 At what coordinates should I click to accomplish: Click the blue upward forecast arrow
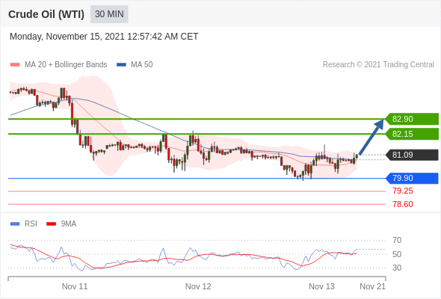click(x=371, y=138)
